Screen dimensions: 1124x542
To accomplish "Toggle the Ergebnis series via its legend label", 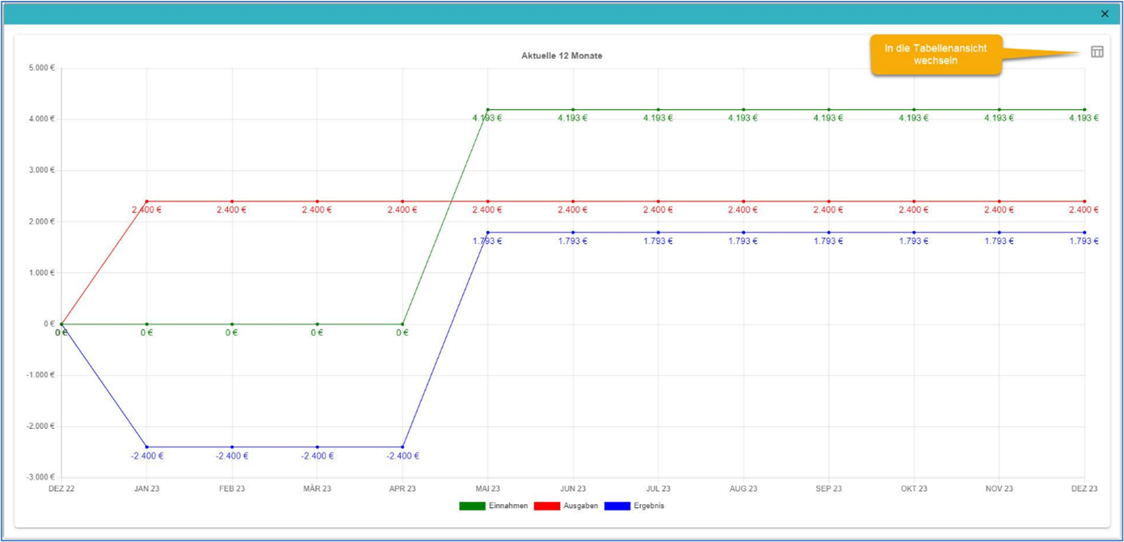I will [x=648, y=506].
